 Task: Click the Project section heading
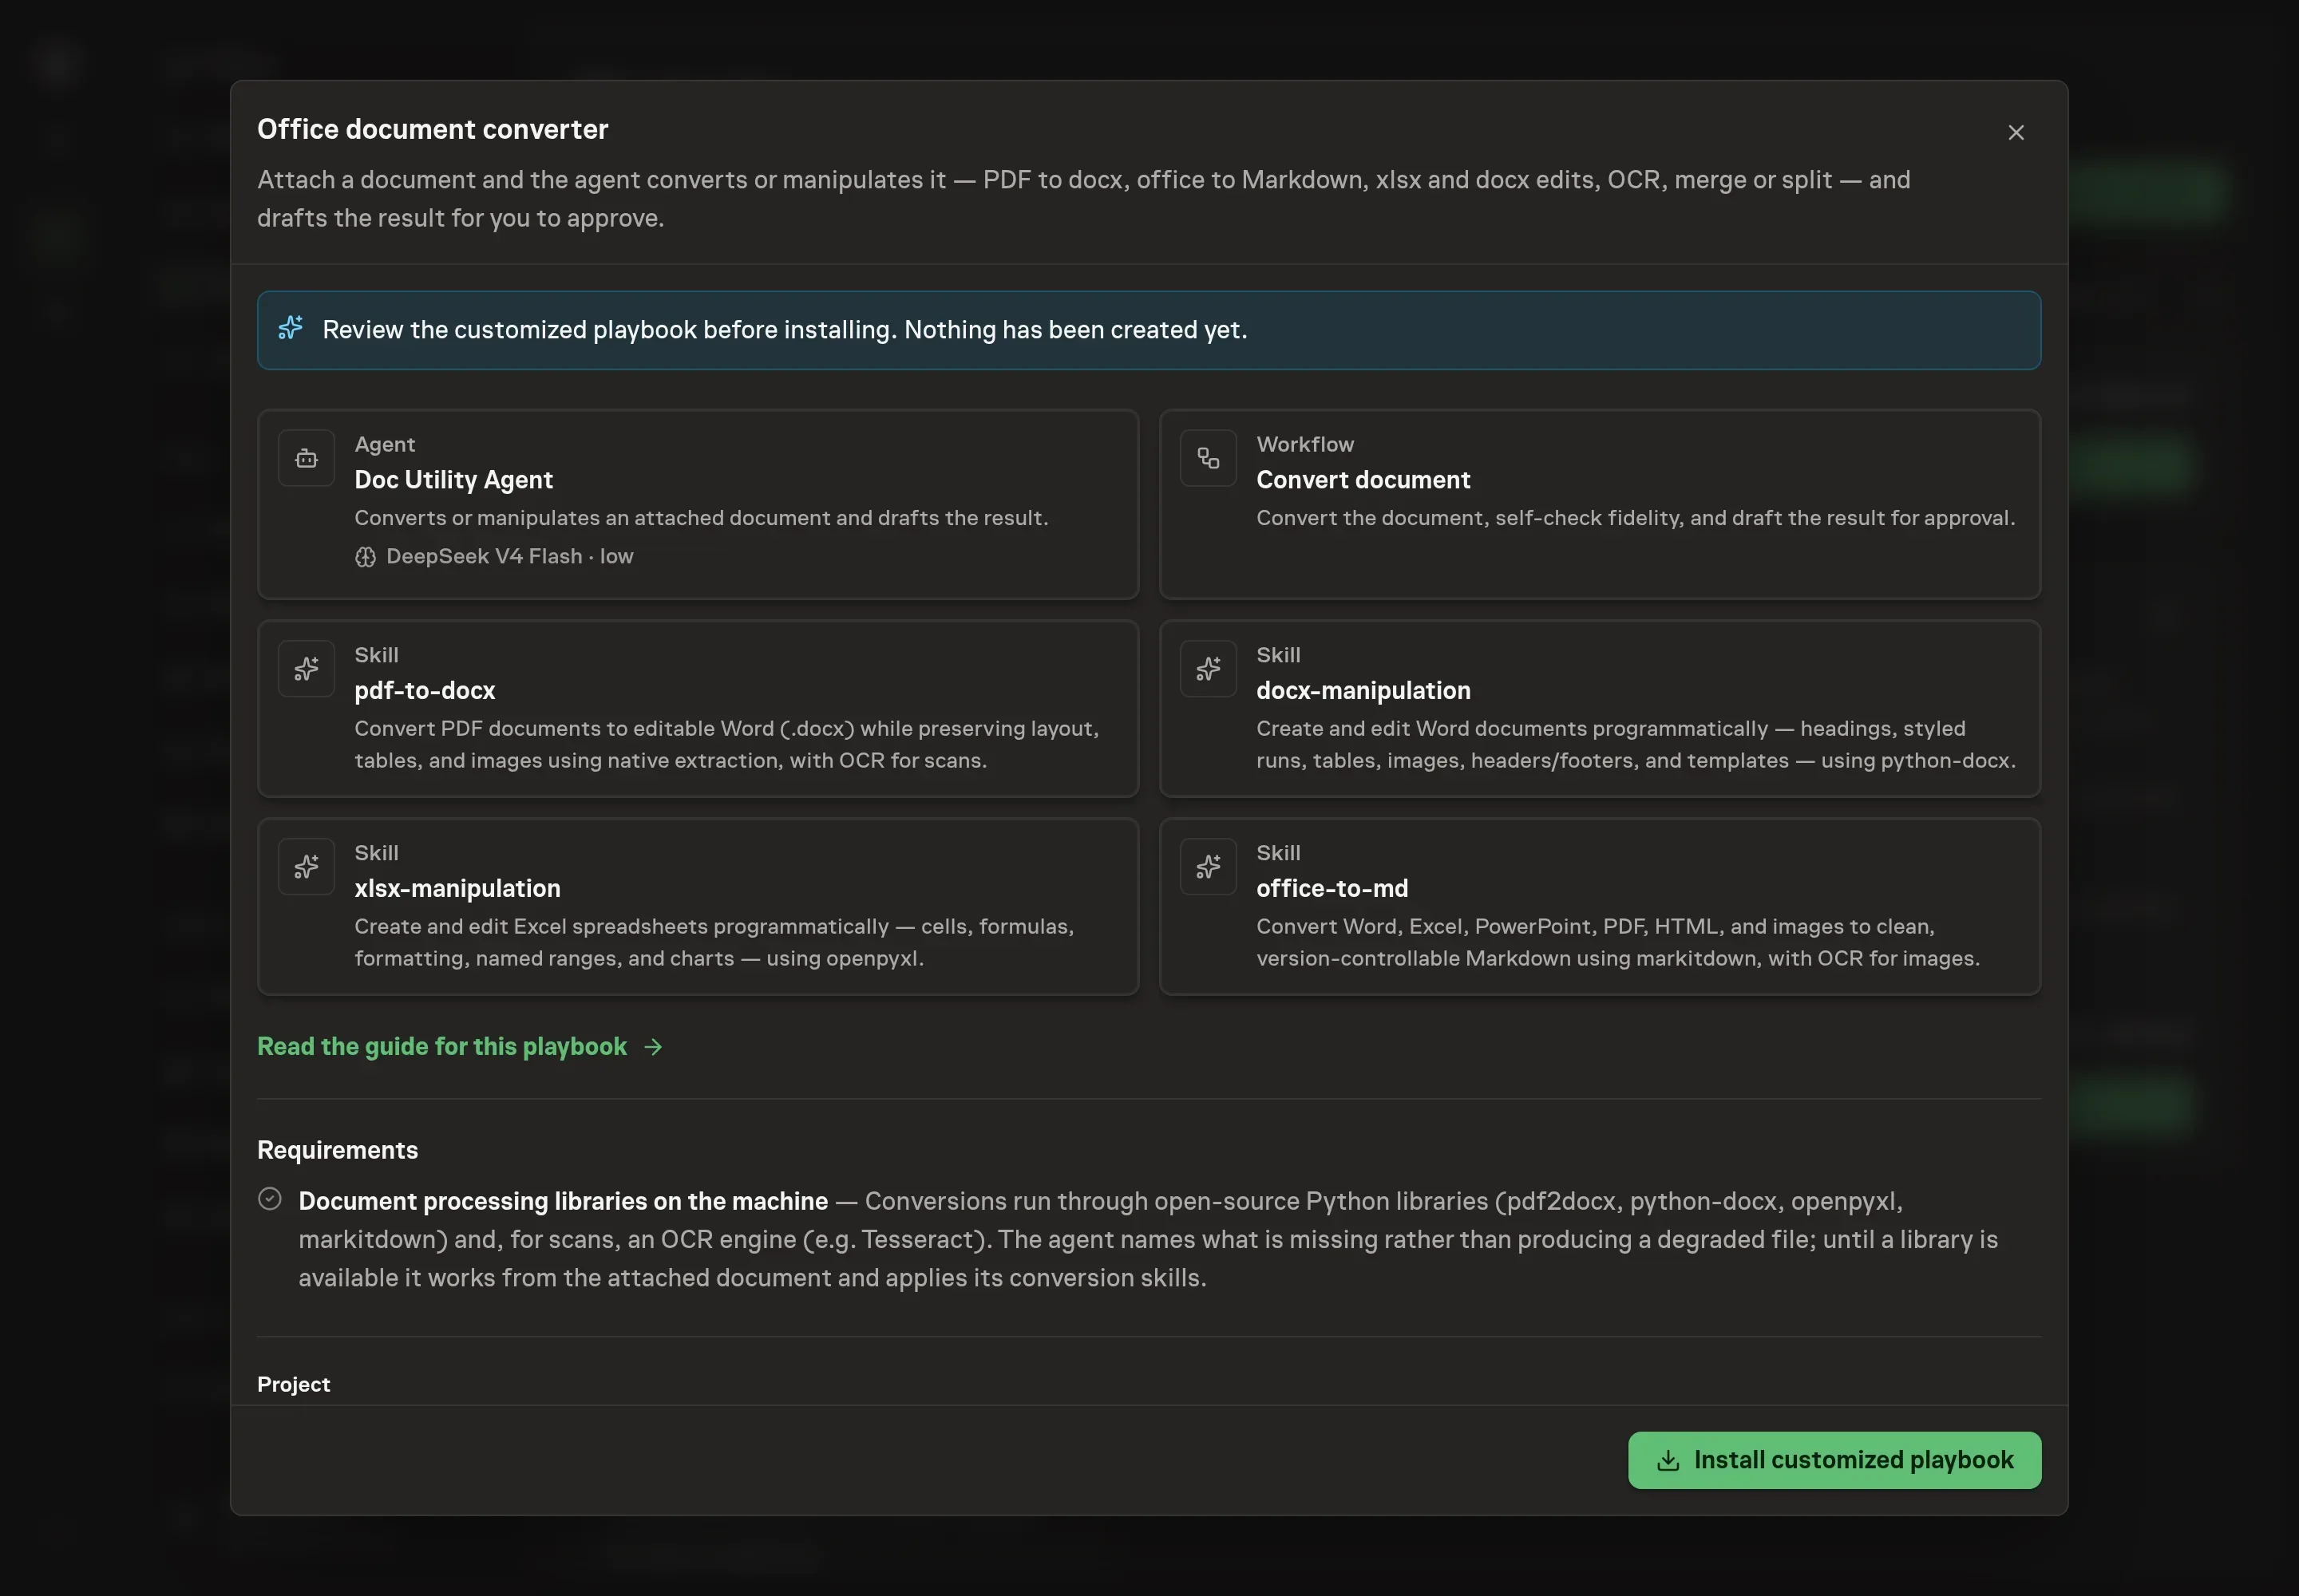[293, 1384]
